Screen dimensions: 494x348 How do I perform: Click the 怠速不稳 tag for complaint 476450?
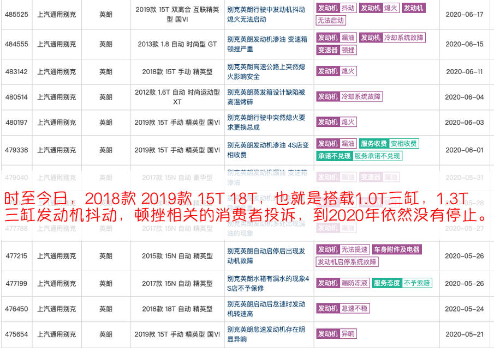pyautogui.click(x=356, y=308)
